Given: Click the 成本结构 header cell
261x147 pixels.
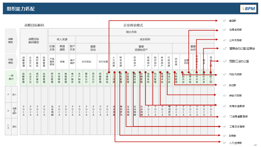Looking at the screenshot, I should point(145,39).
